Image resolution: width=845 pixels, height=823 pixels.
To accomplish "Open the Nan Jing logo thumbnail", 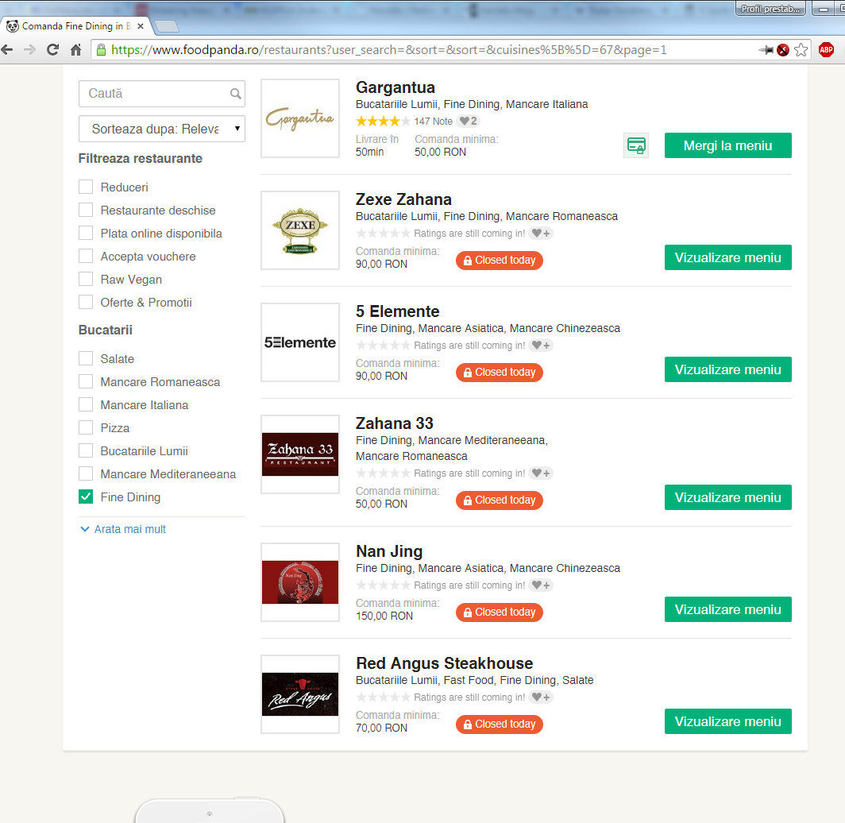I will [300, 582].
